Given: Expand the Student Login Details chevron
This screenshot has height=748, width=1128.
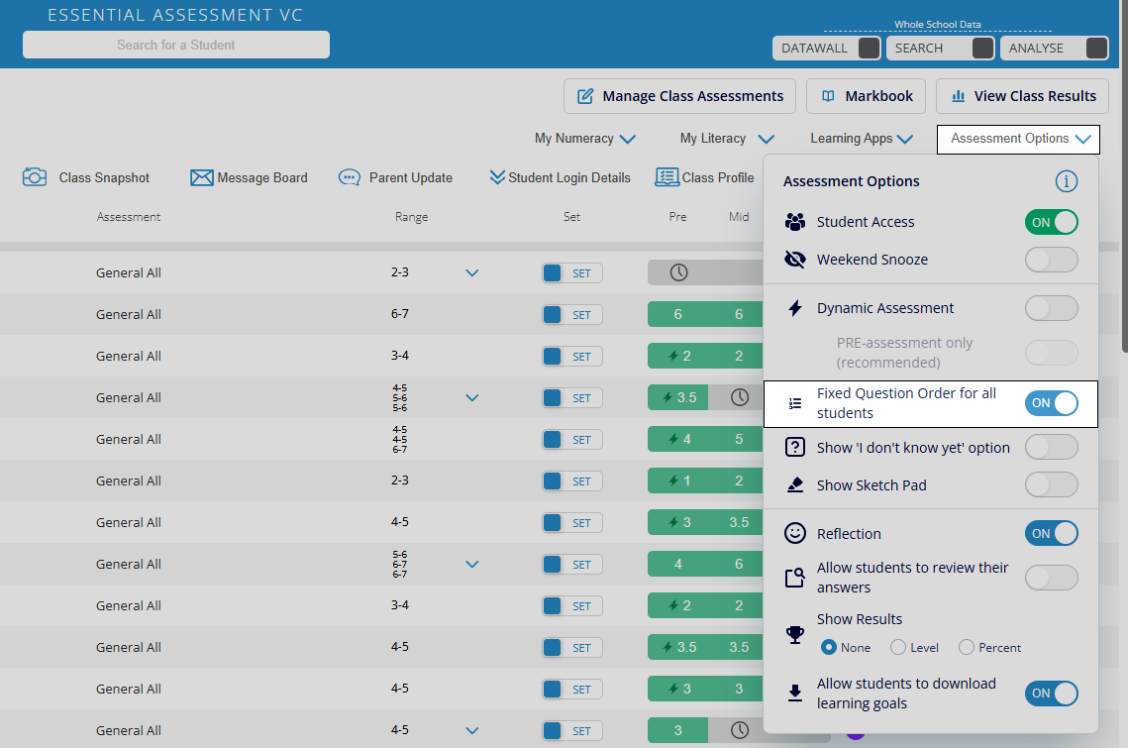Looking at the screenshot, I should [497, 177].
